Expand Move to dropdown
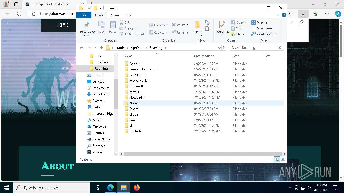The image size is (344, 193). (x=167, y=25)
